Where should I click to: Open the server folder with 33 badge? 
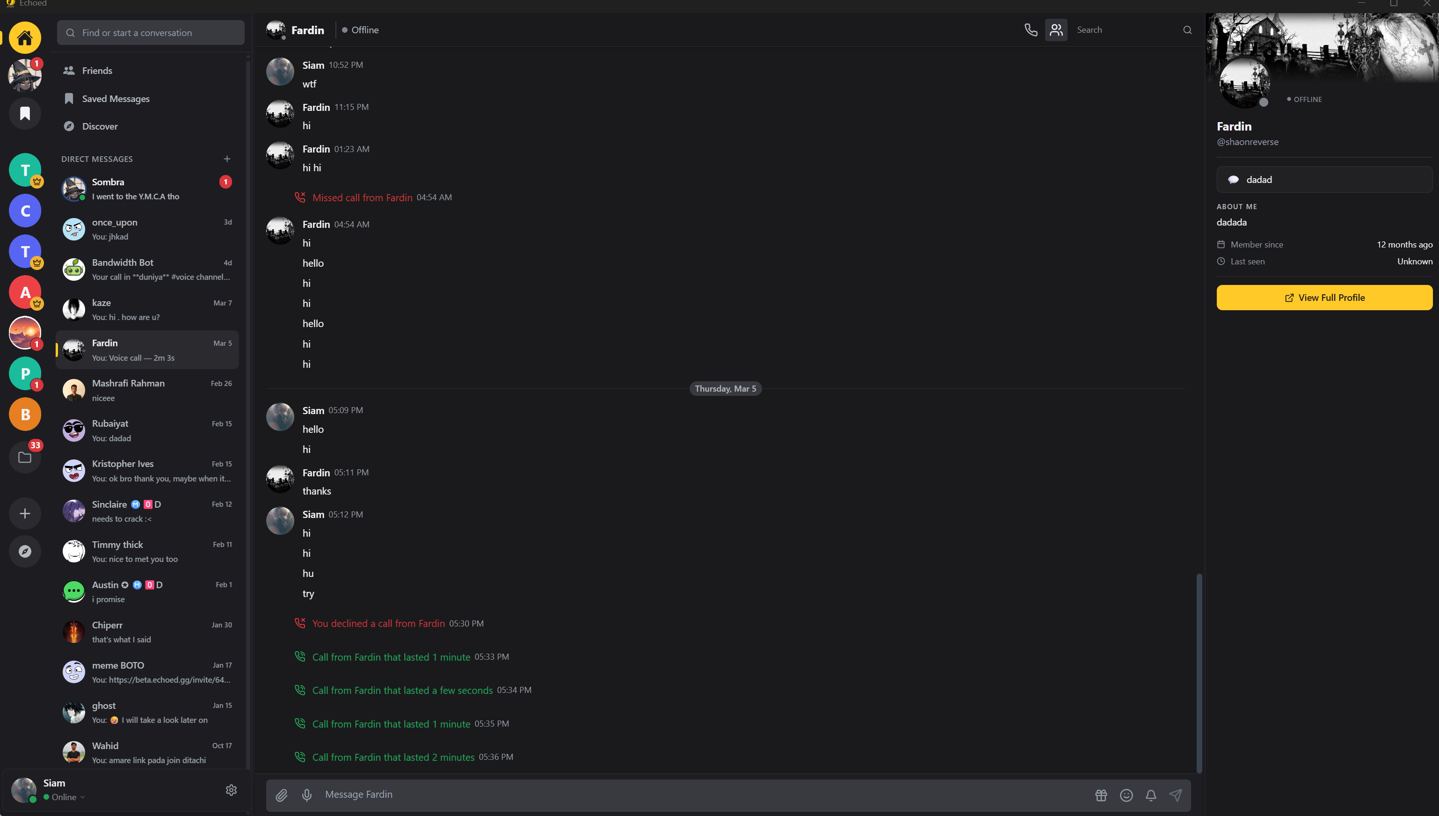click(25, 457)
